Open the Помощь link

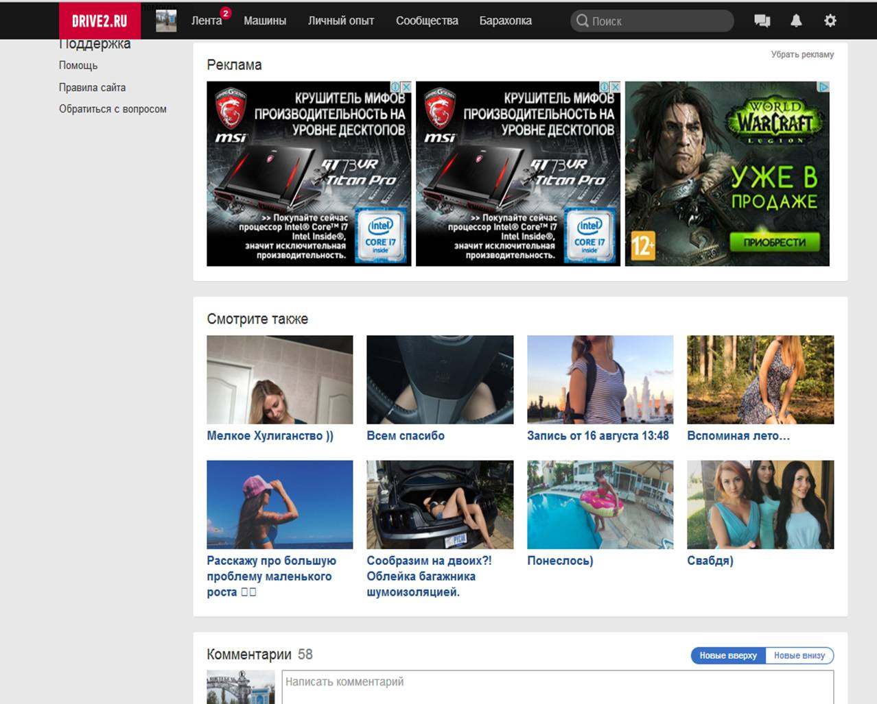pos(78,65)
